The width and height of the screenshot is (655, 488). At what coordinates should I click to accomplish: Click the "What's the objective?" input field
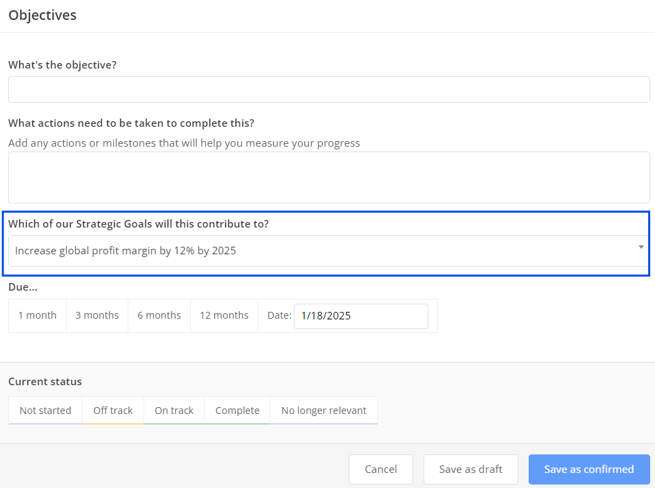[329, 89]
